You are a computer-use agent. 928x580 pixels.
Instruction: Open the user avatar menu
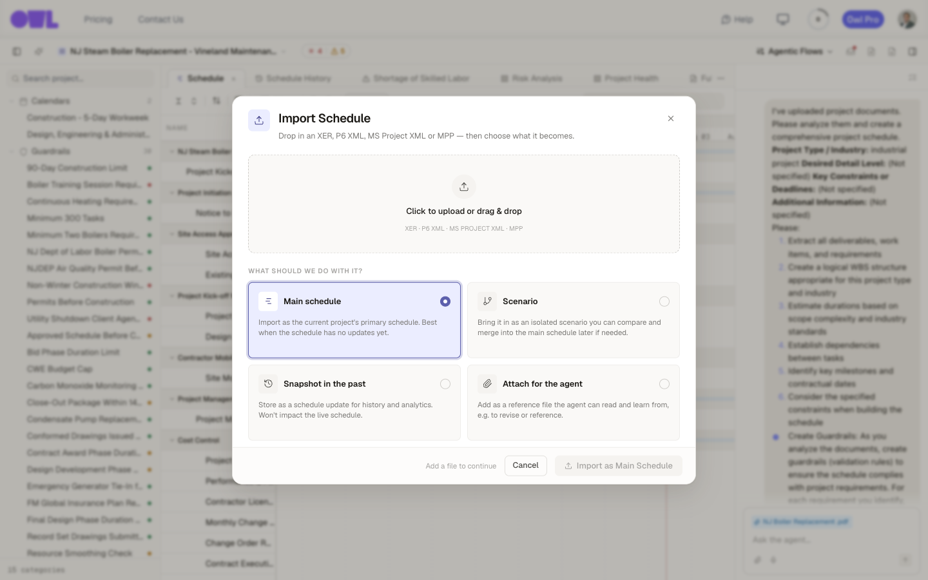pyautogui.click(x=907, y=19)
